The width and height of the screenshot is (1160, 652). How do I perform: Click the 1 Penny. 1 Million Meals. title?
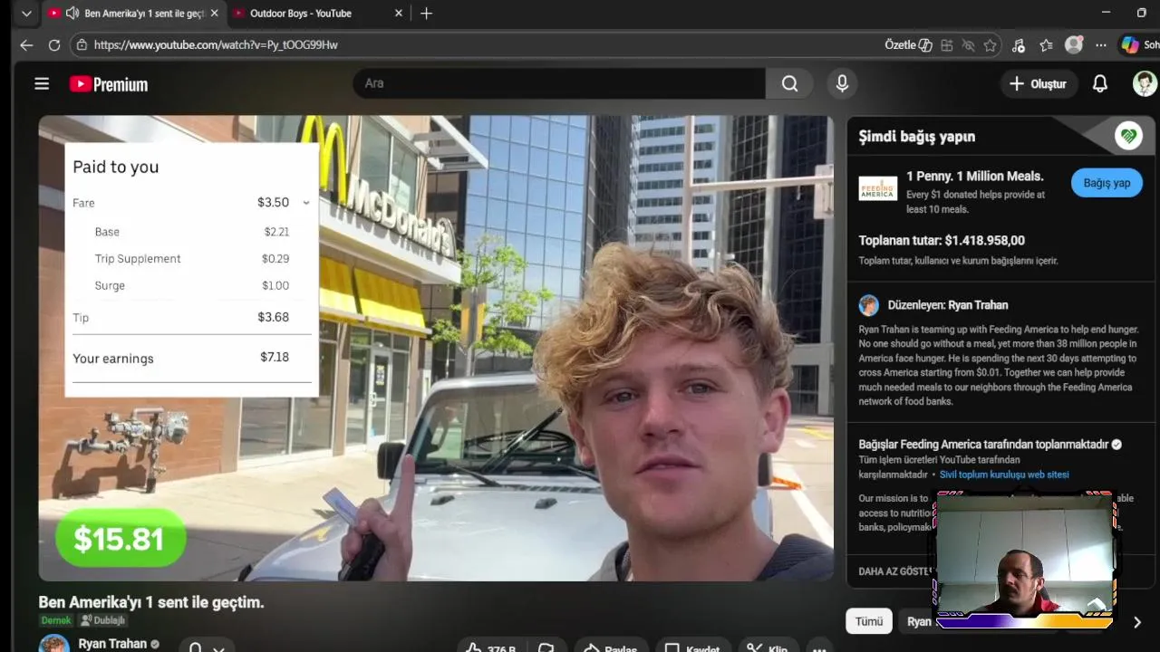coord(975,177)
